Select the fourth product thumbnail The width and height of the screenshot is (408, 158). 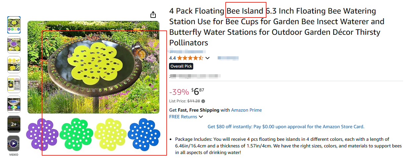point(14,84)
